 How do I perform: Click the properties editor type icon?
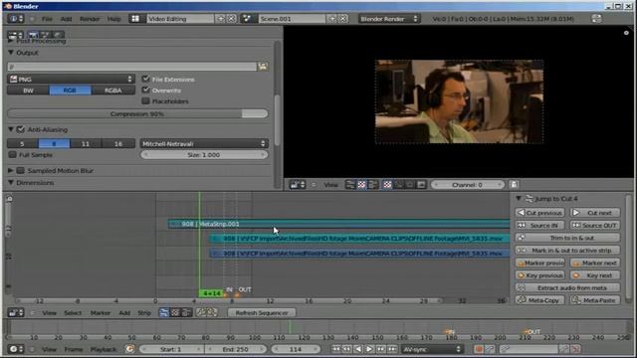pos(16,35)
